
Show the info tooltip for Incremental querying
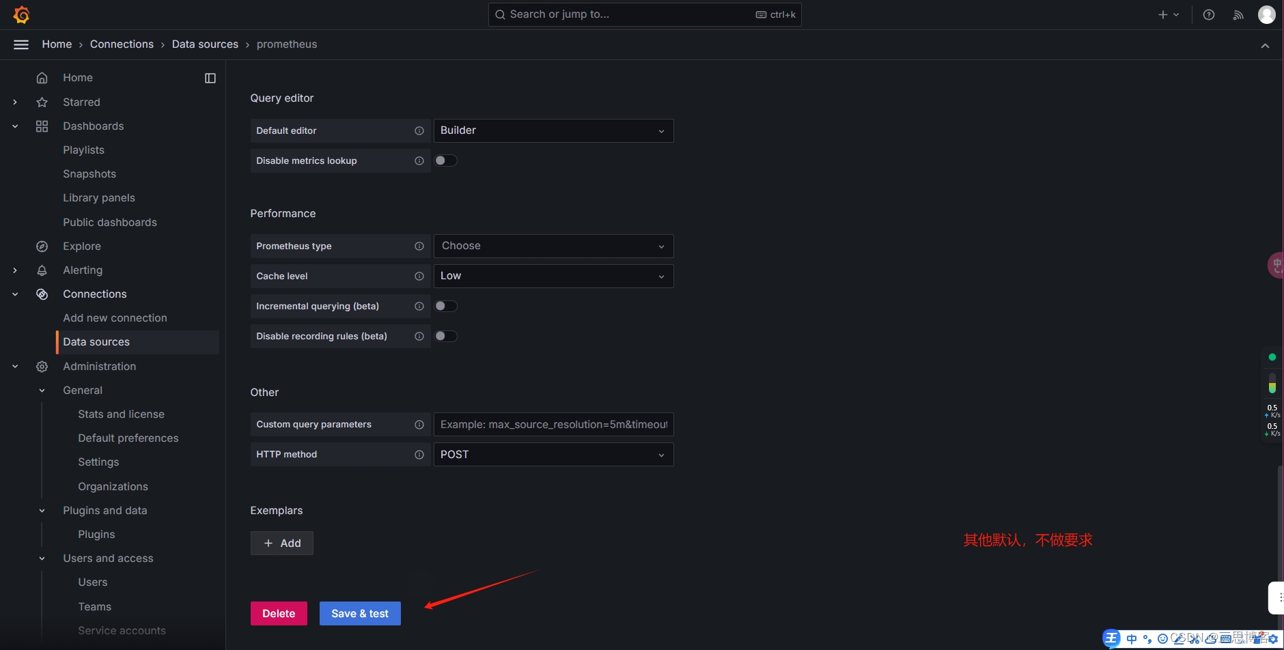pos(419,306)
